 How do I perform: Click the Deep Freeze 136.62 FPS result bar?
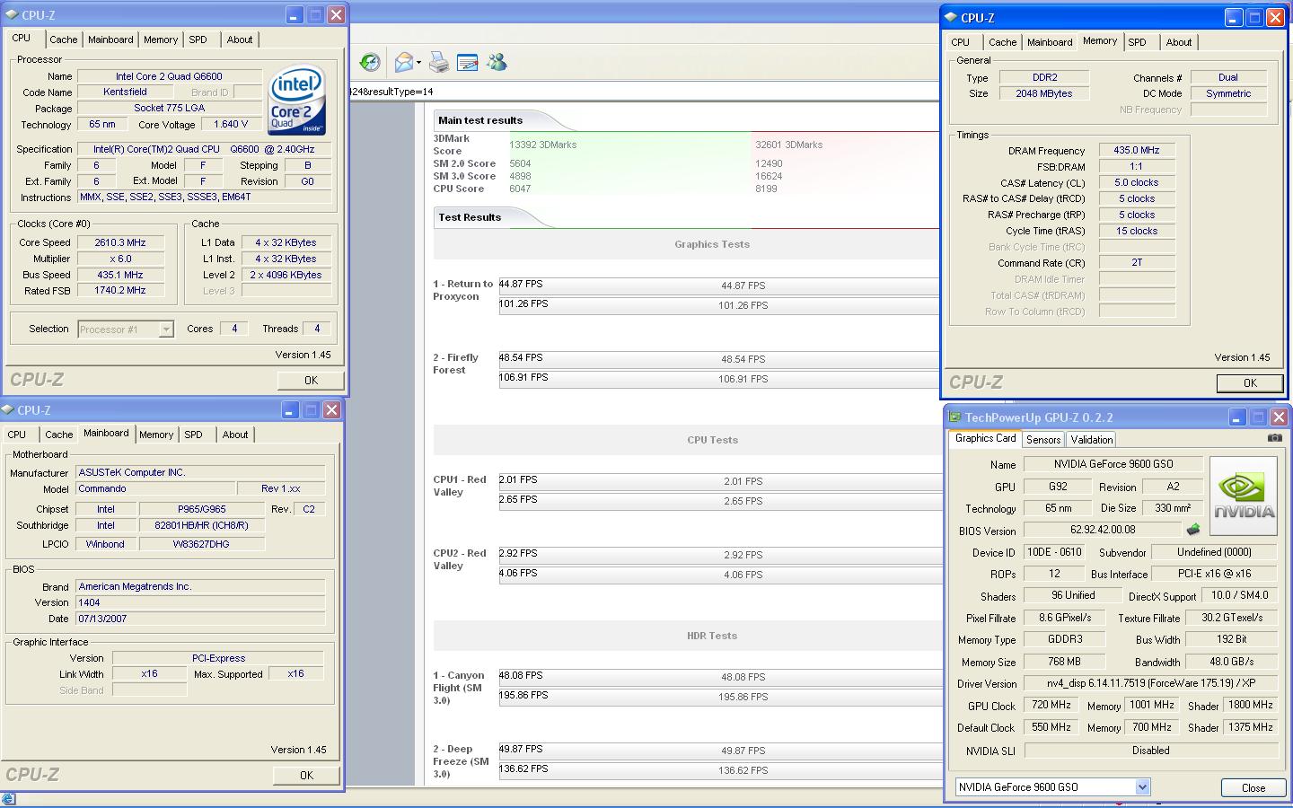click(718, 769)
